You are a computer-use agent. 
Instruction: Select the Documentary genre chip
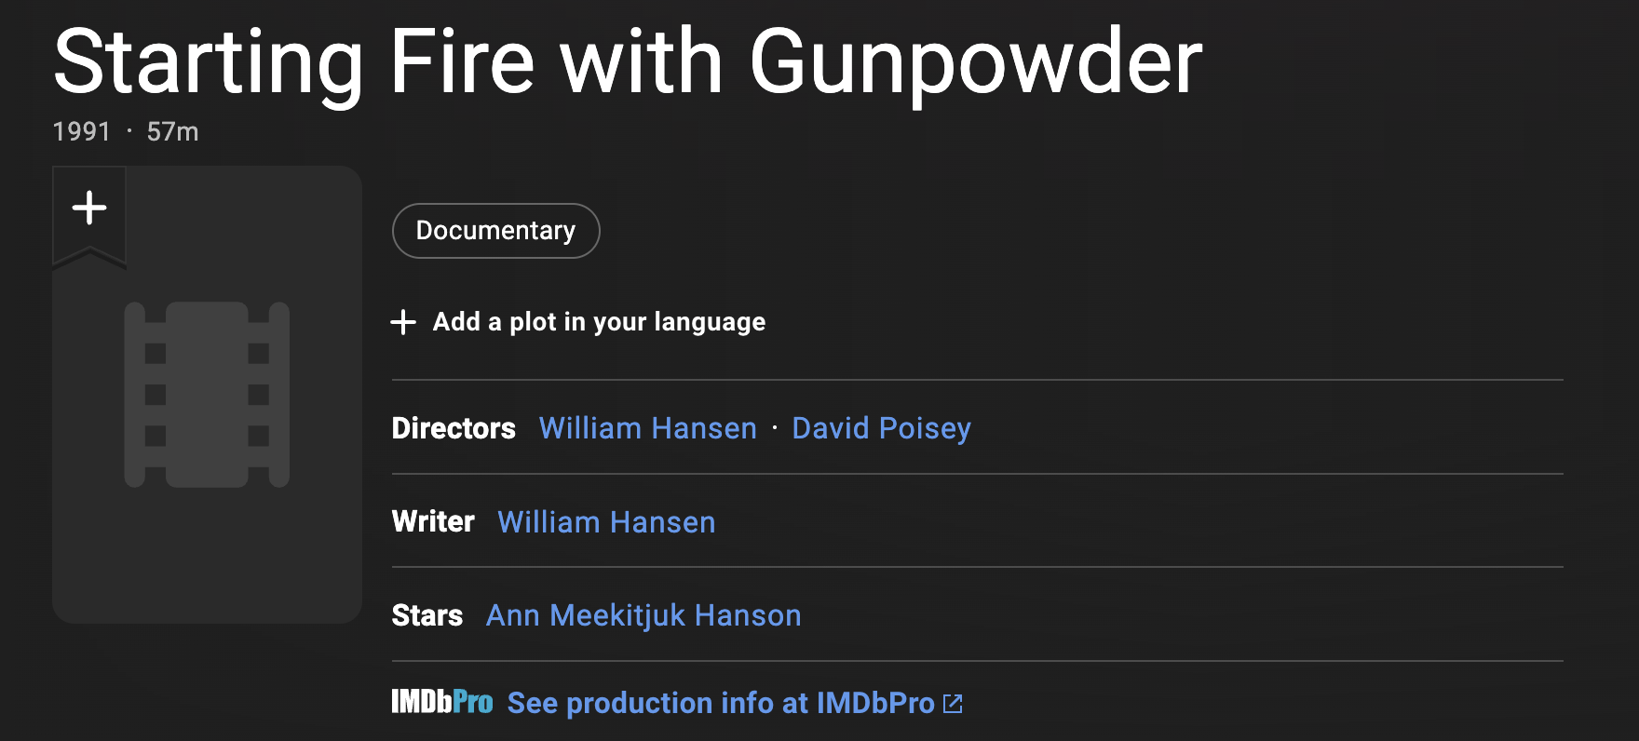point(496,231)
